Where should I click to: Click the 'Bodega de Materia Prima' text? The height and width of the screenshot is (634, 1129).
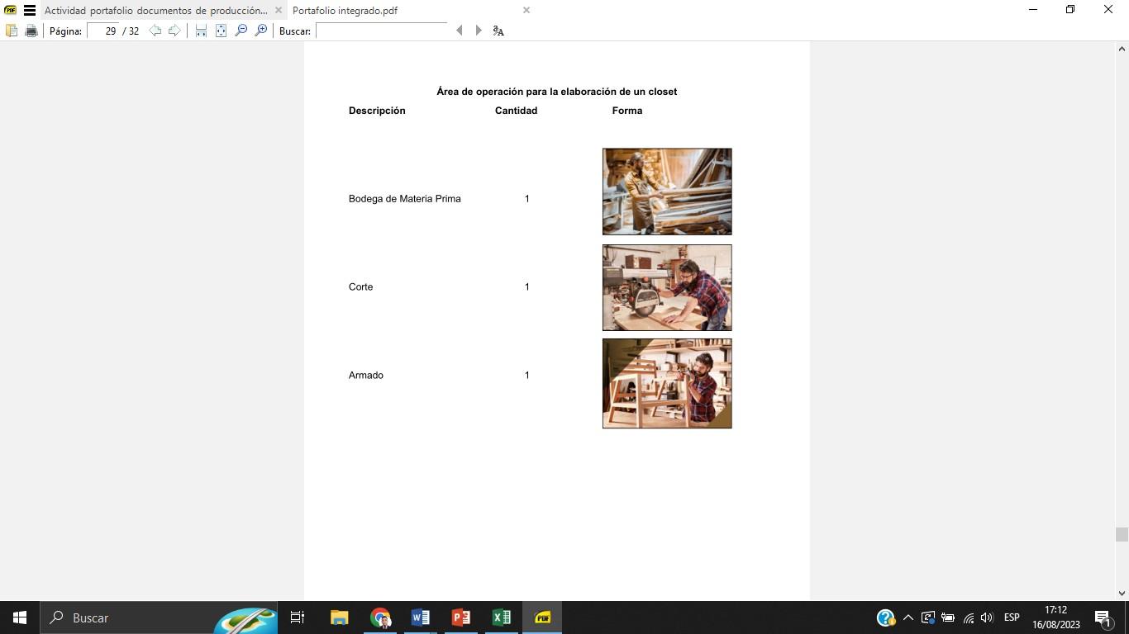click(x=405, y=199)
